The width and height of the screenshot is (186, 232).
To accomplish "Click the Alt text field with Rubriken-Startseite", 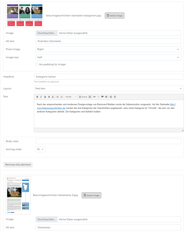I will pos(108,41).
